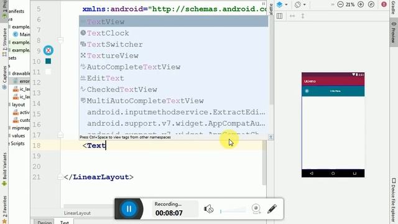Viewport: 398px width, 224px height.
Task: Click the horizontal expand arrows icon
Action: tap(292, 16)
